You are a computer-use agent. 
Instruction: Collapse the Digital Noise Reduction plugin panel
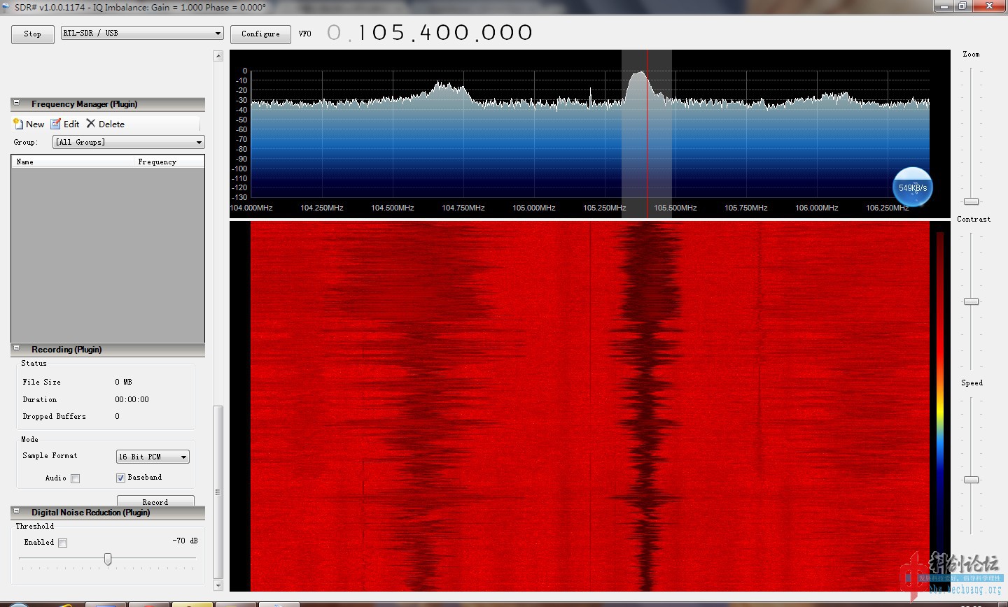tap(16, 511)
